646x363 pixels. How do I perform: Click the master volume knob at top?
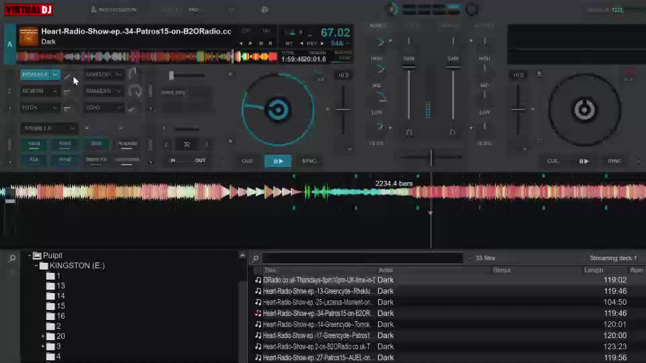pos(392,9)
